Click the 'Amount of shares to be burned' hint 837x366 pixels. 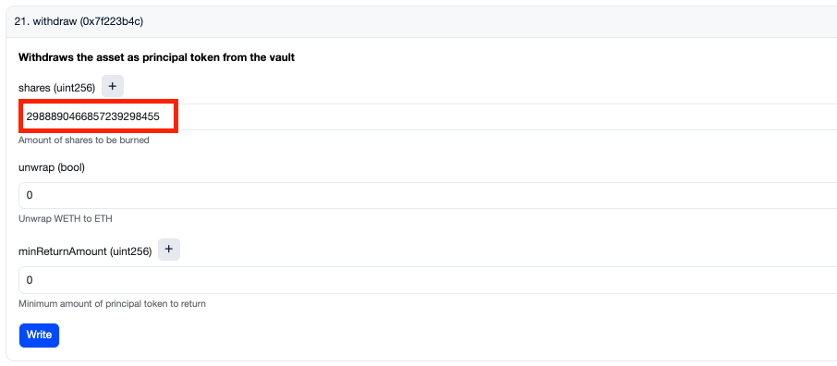pos(84,140)
